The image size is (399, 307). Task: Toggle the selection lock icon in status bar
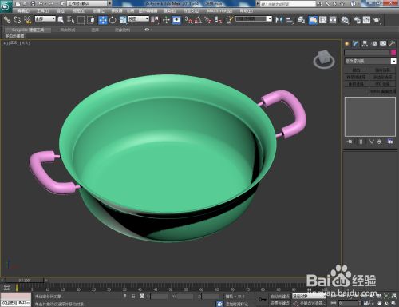click(x=133, y=296)
